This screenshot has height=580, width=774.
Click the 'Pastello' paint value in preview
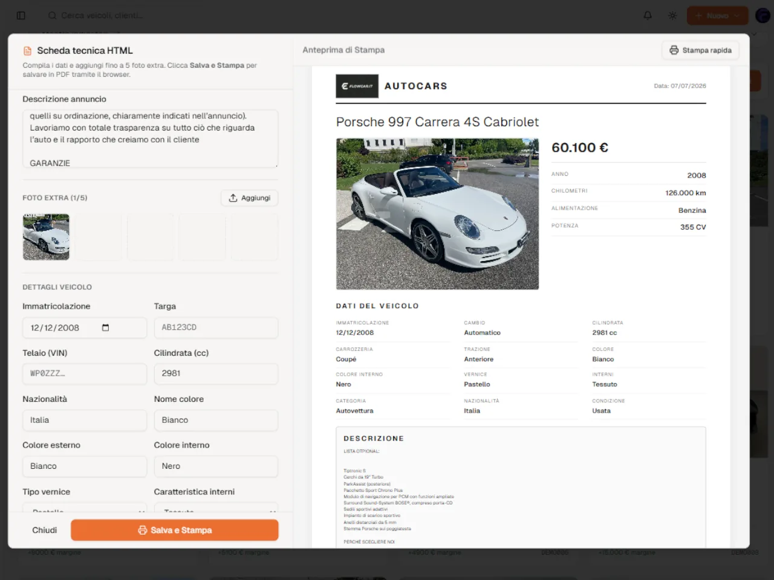(477, 384)
